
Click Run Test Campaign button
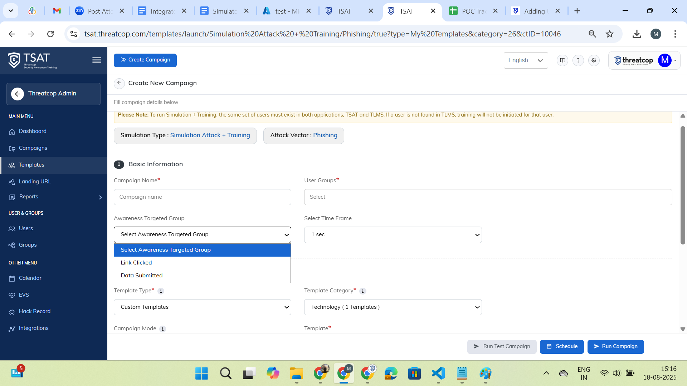502,347
